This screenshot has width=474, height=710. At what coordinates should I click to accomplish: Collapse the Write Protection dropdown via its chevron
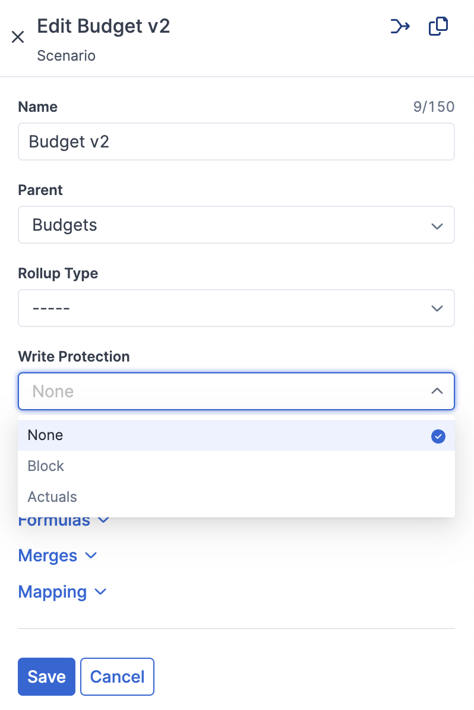437,391
